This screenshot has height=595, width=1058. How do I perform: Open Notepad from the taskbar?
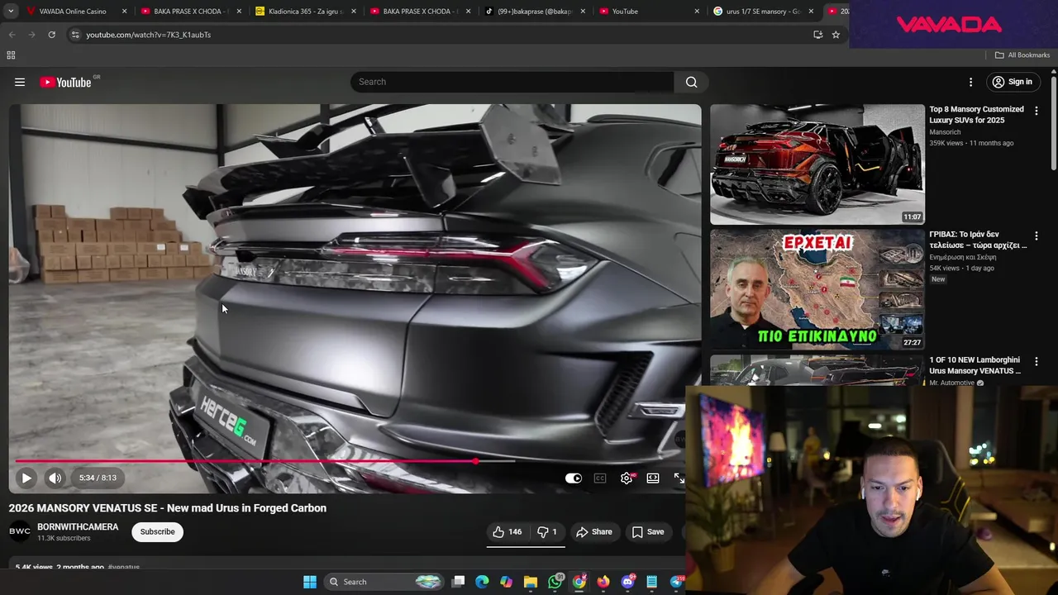click(x=652, y=582)
